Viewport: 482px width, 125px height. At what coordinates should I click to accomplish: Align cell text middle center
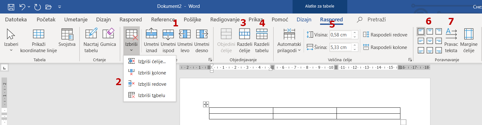430,41
